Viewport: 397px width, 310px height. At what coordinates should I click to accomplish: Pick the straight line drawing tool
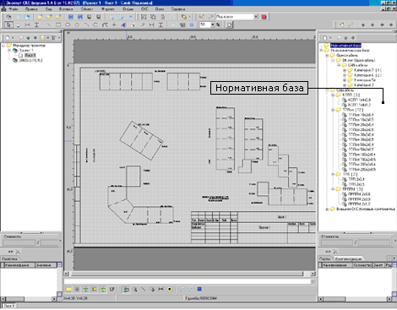(49, 24)
